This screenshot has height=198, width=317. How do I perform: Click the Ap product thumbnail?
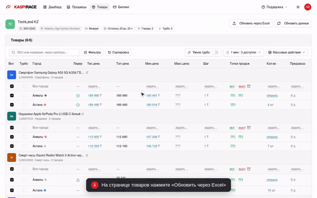tap(12, 116)
